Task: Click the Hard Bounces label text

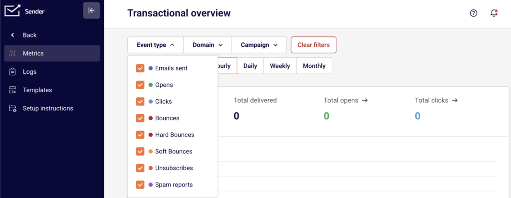Action: coord(175,135)
